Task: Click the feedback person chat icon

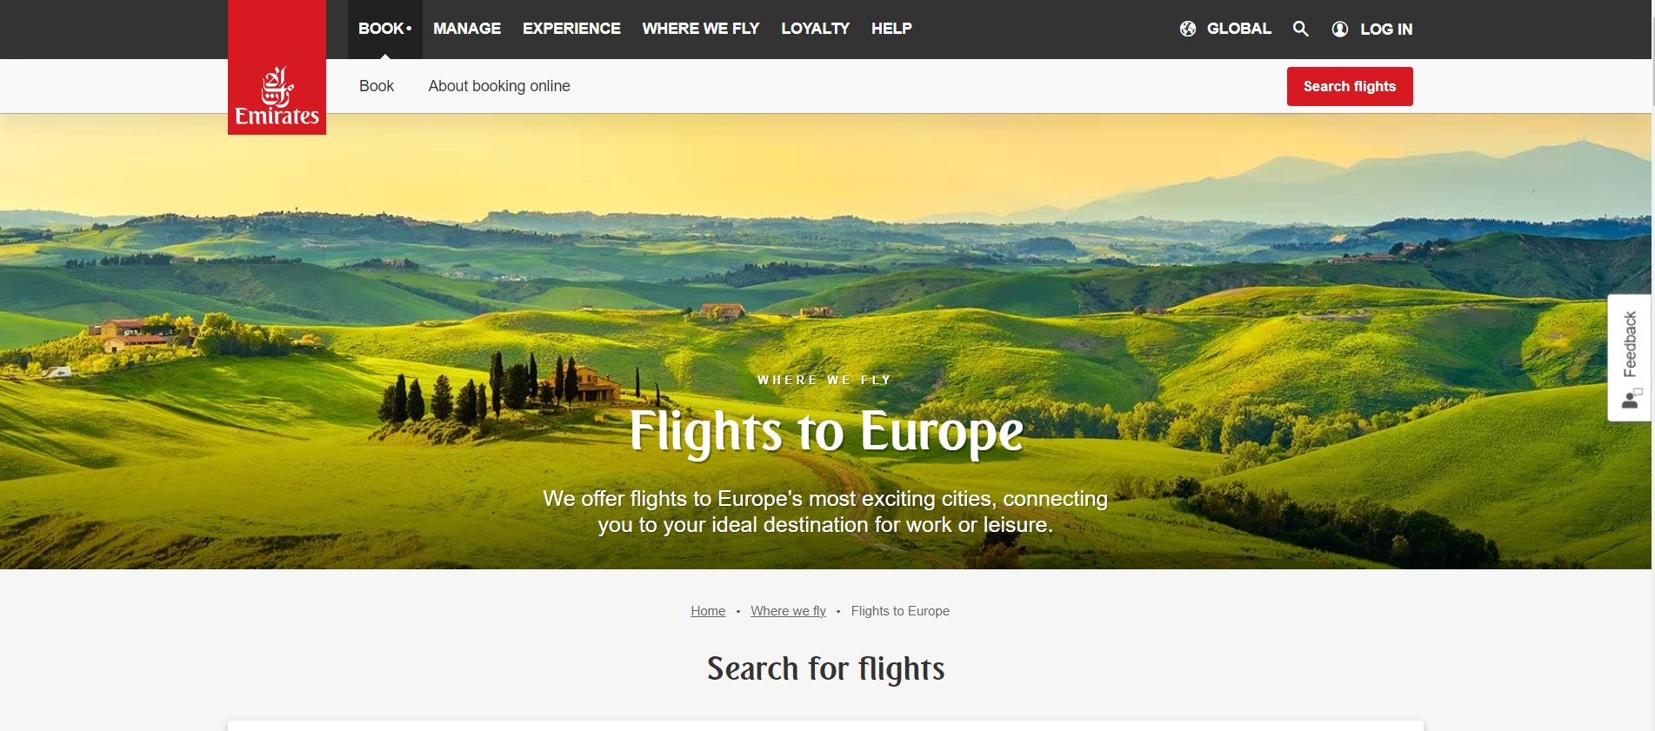Action: point(1631,399)
